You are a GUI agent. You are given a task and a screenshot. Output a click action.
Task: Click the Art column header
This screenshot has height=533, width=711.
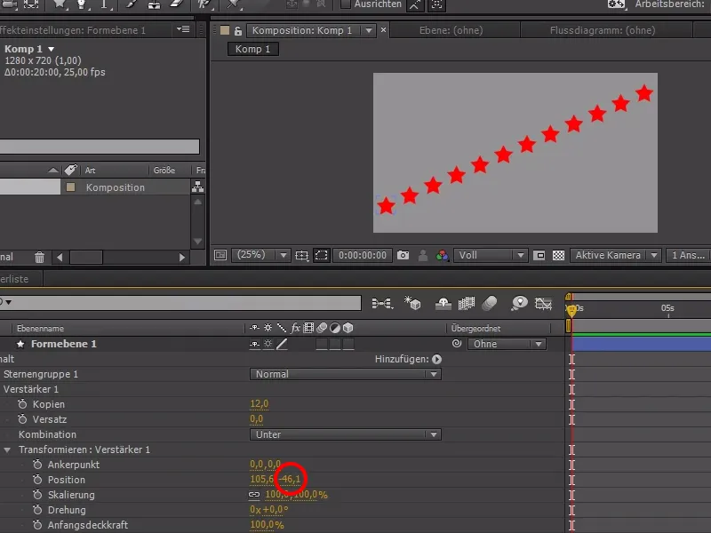[91, 170]
